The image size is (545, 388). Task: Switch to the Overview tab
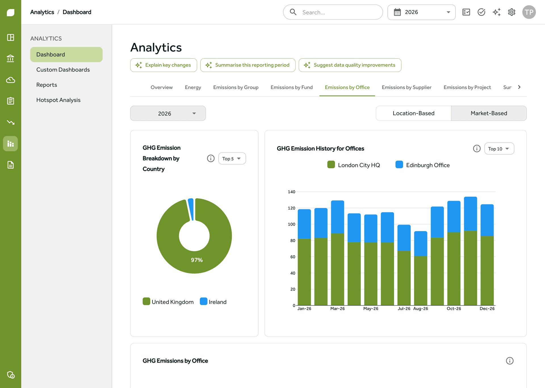point(162,87)
